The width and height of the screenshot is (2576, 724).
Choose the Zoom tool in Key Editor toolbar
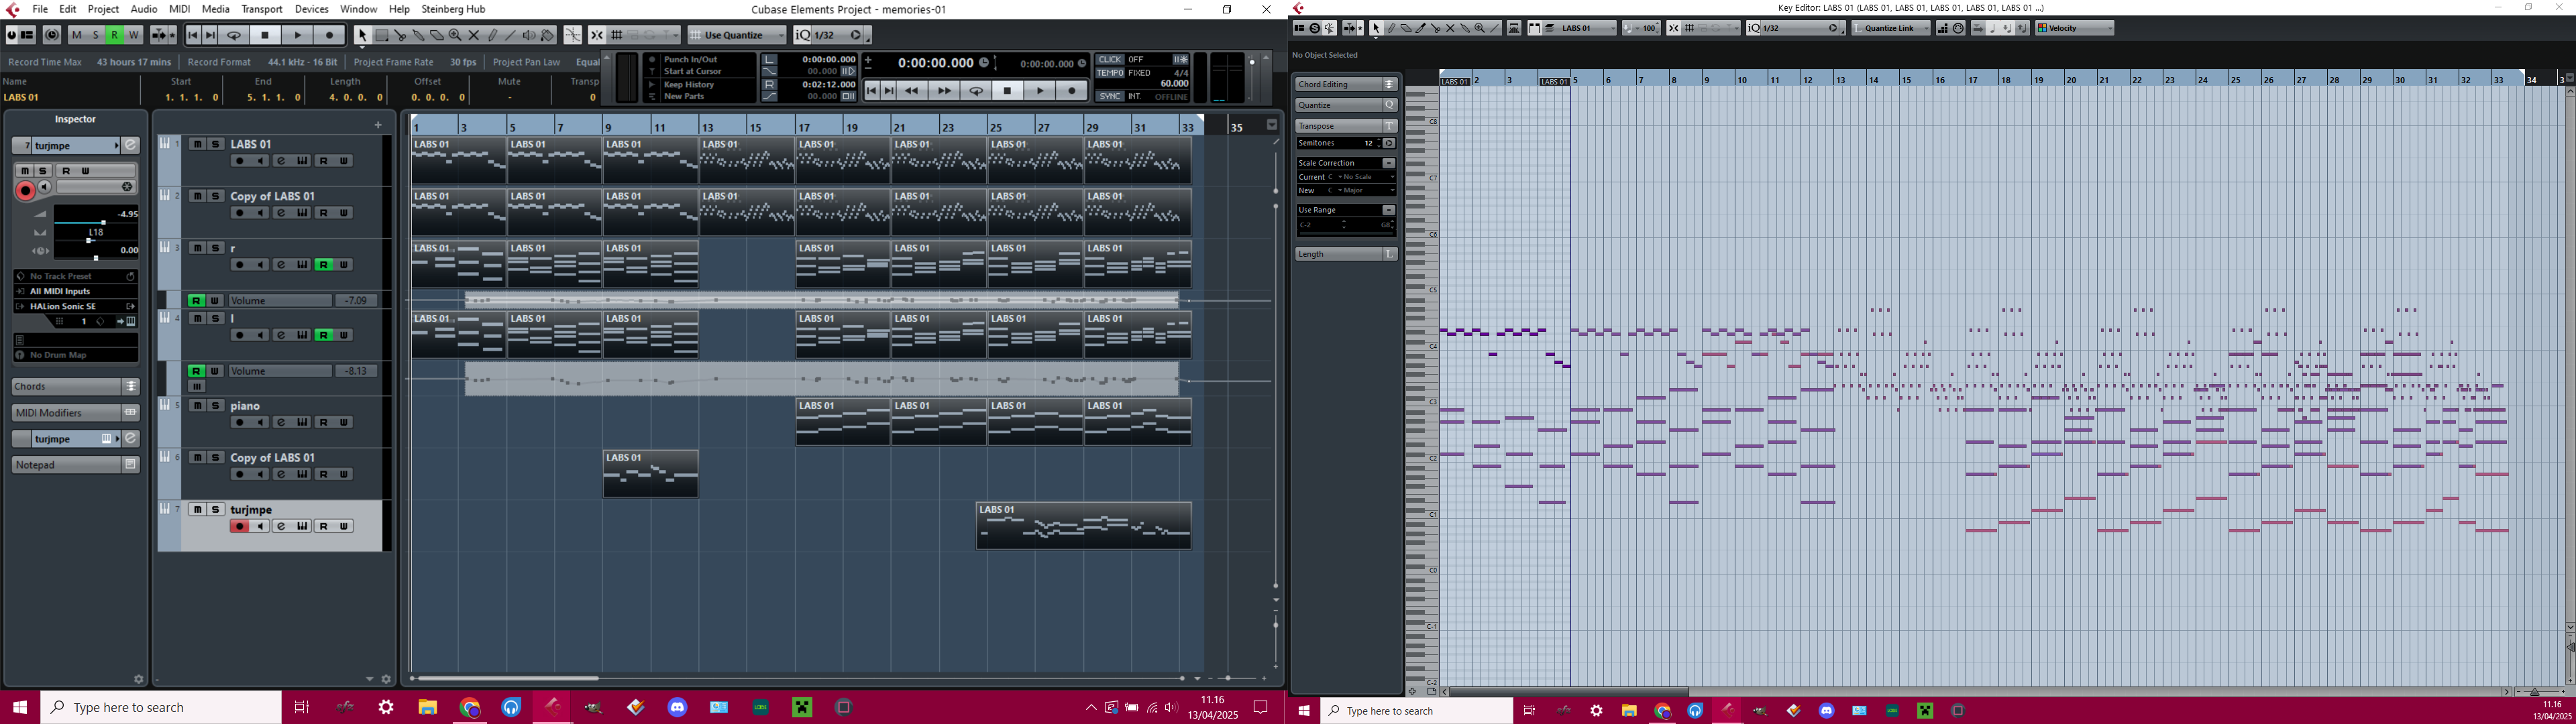pos(1480,28)
